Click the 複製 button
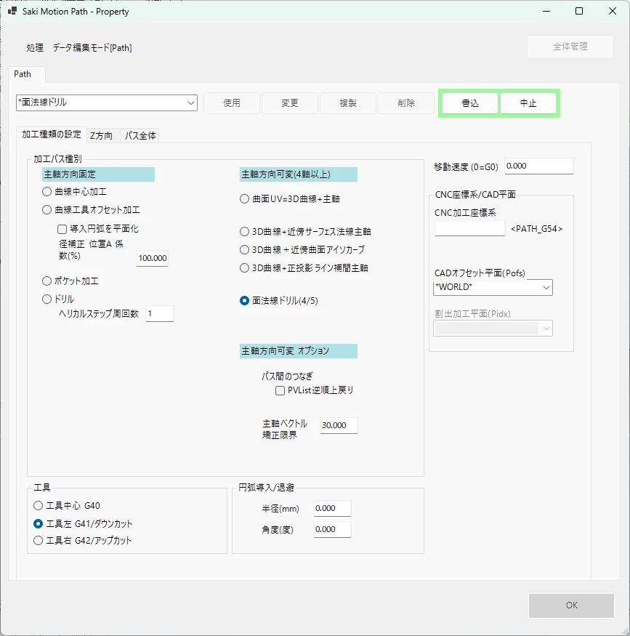 (x=348, y=103)
